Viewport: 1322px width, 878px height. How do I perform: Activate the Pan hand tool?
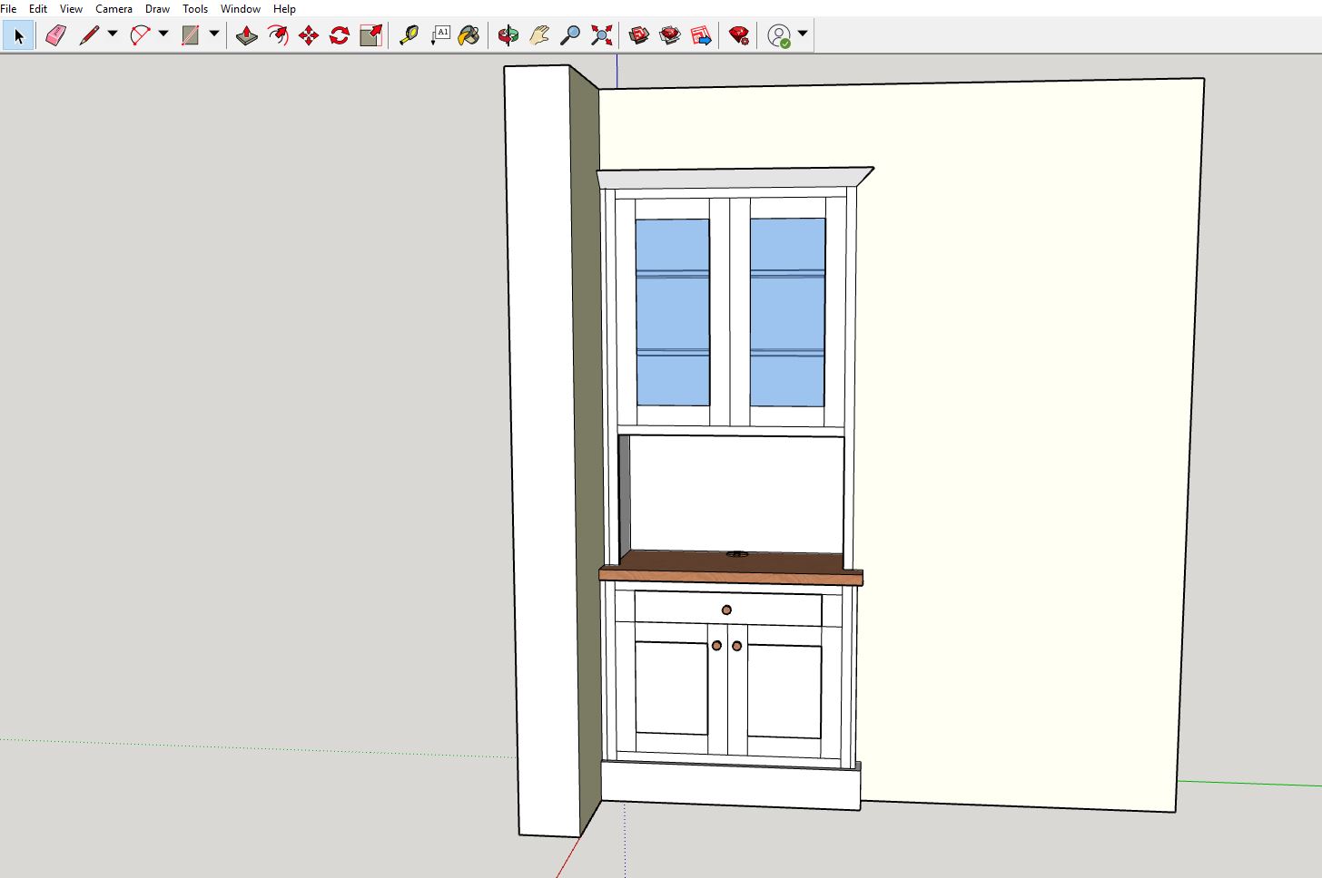coord(539,35)
